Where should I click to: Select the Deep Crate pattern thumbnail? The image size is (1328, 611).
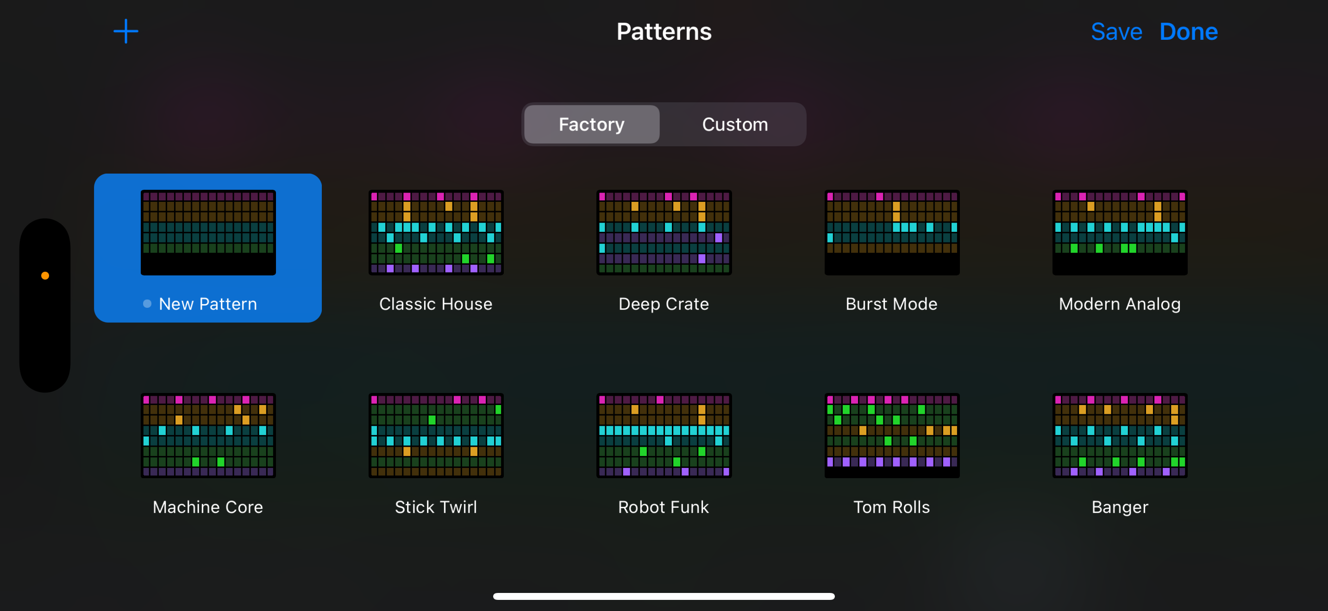(x=664, y=232)
